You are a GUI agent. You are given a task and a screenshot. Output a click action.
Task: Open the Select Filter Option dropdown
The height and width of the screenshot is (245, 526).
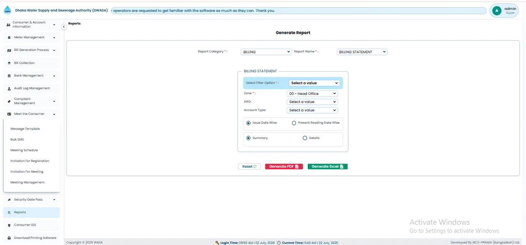314,83
